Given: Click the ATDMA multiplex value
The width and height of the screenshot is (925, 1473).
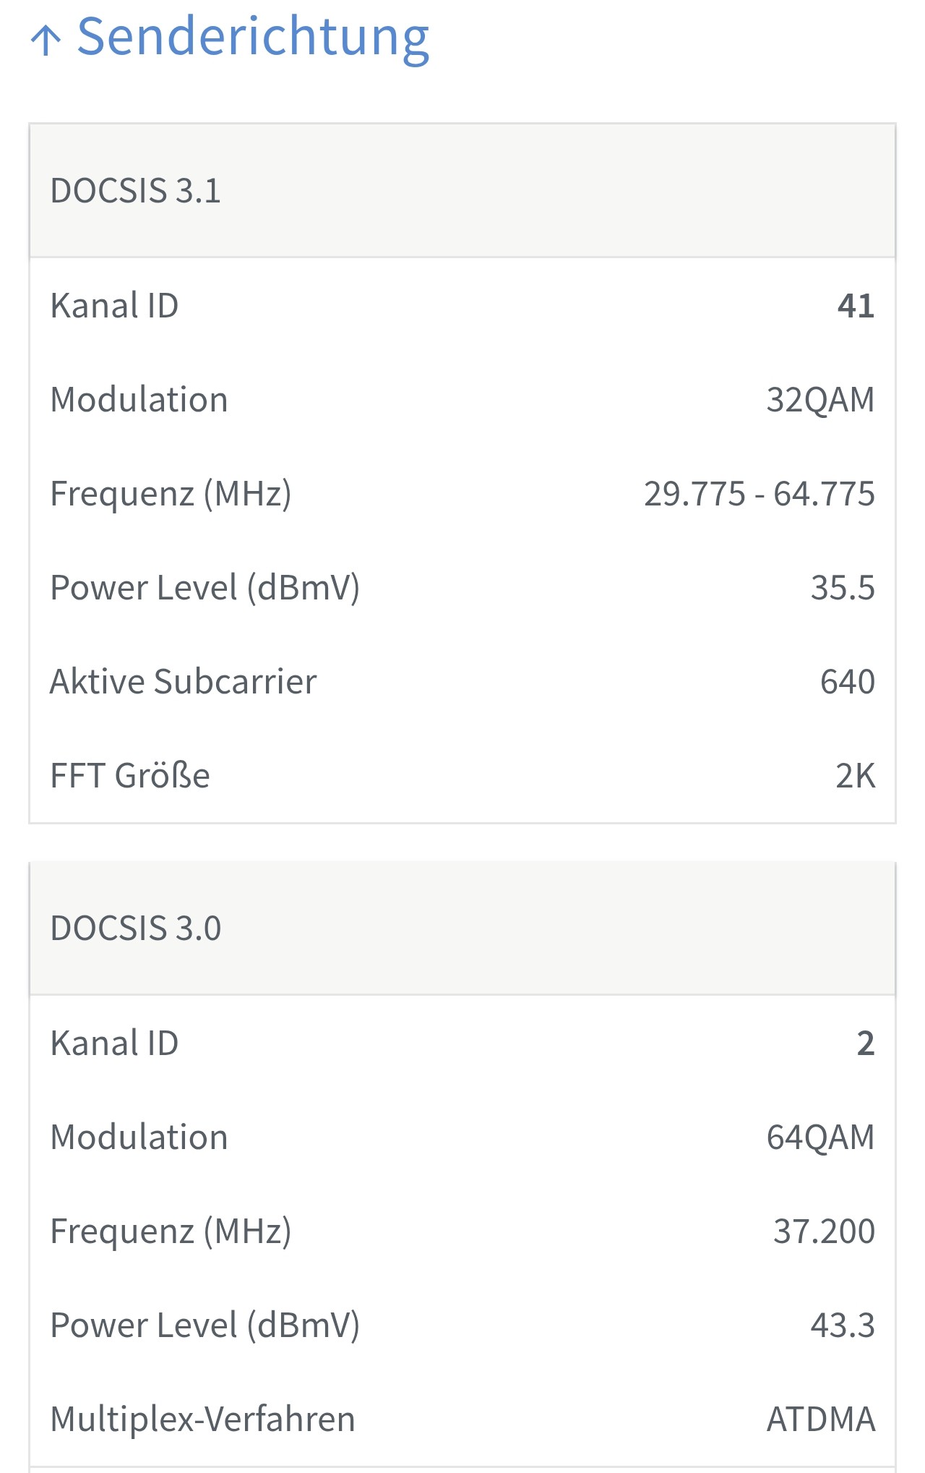Looking at the screenshot, I should coord(821,1419).
